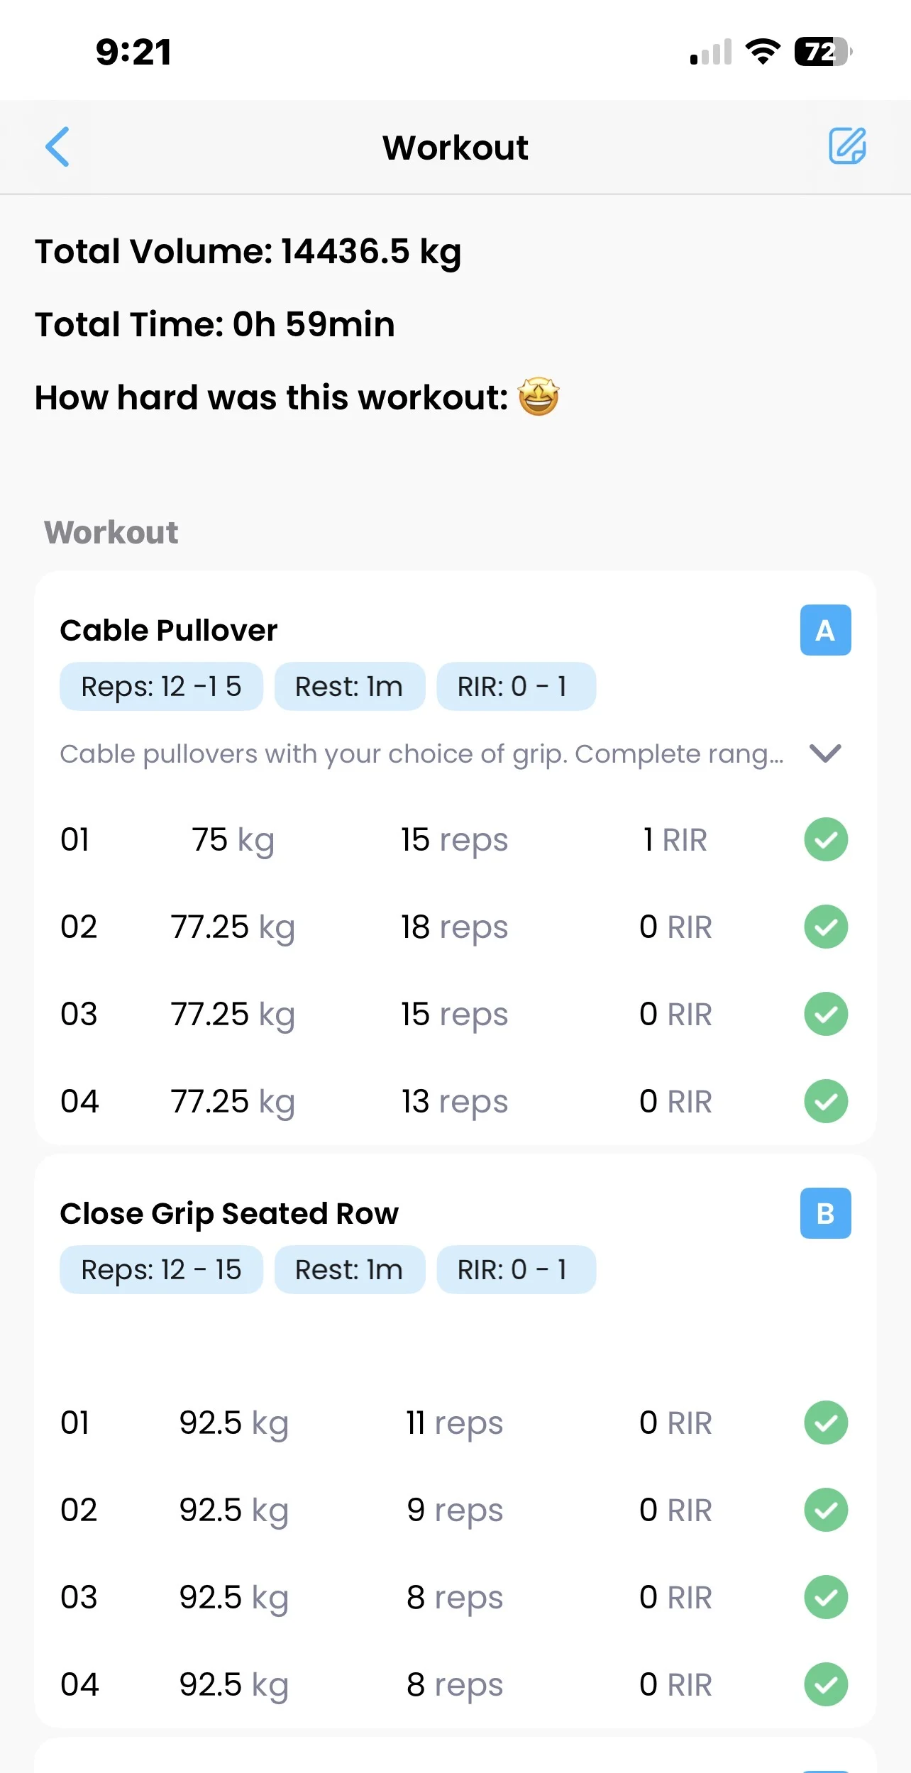Tap the Wi-Fi status icon
Image resolution: width=911 pixels, height=1773 pixels.
click(x=763, y=52)
